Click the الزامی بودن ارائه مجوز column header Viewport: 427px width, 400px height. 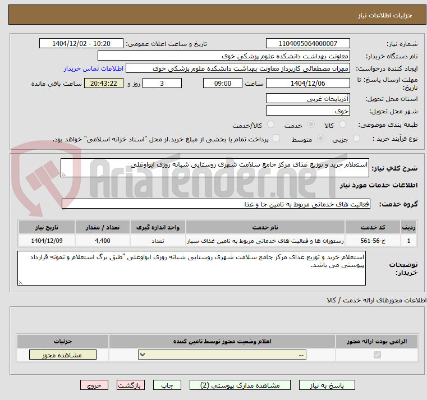pos(377,341)
